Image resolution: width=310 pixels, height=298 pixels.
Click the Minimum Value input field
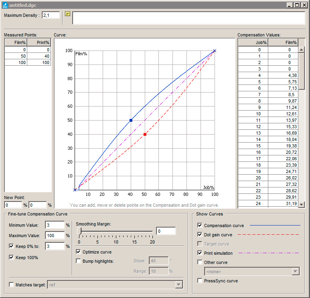pos(55,225)
